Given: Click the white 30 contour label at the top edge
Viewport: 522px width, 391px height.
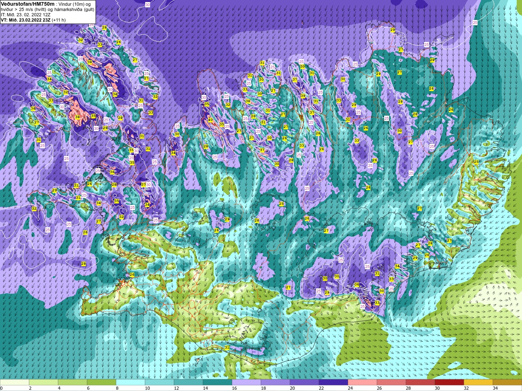Looking at the screenshot, I should click(147, 4).
